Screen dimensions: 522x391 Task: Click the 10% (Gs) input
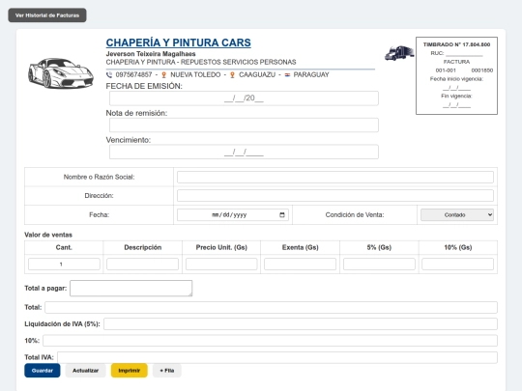(x=458, y=264)
